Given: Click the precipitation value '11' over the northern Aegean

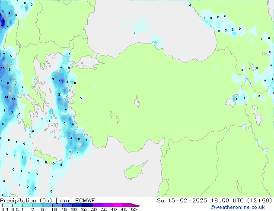Looking at the screenshot, I should coord(61,81).
